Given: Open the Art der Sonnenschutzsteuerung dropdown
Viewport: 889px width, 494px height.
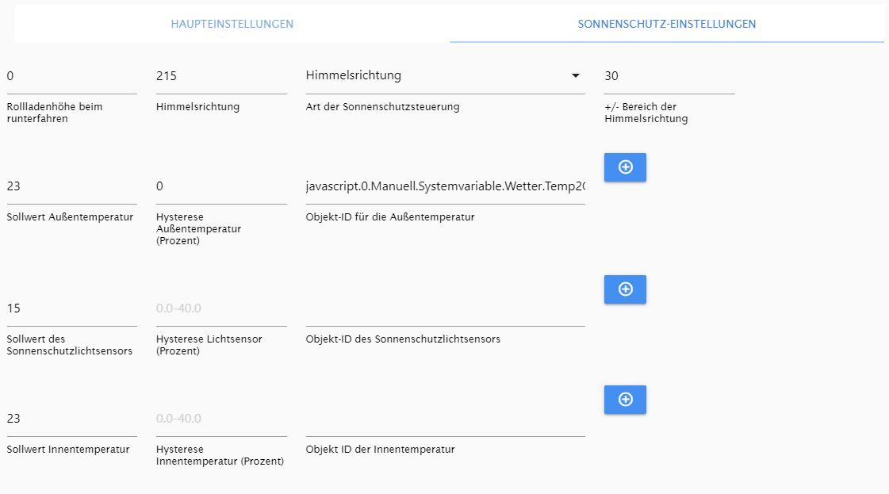Looking at the screenshot, I should (445, 76).
